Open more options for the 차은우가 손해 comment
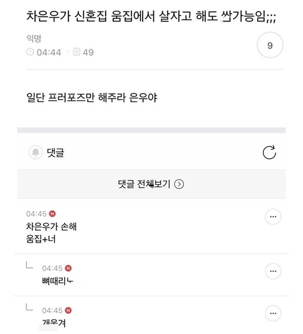The width and height of the screenshot is (303, 334). (x=273, y=217)
